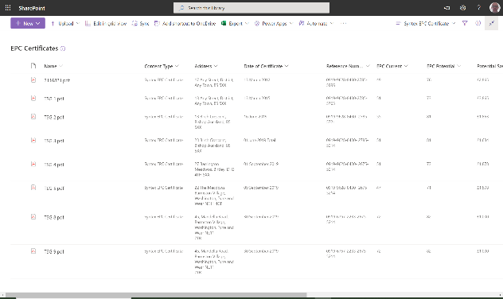Open the settings gear in the header
The image size is (503, 299).
[x=462, y=8]
